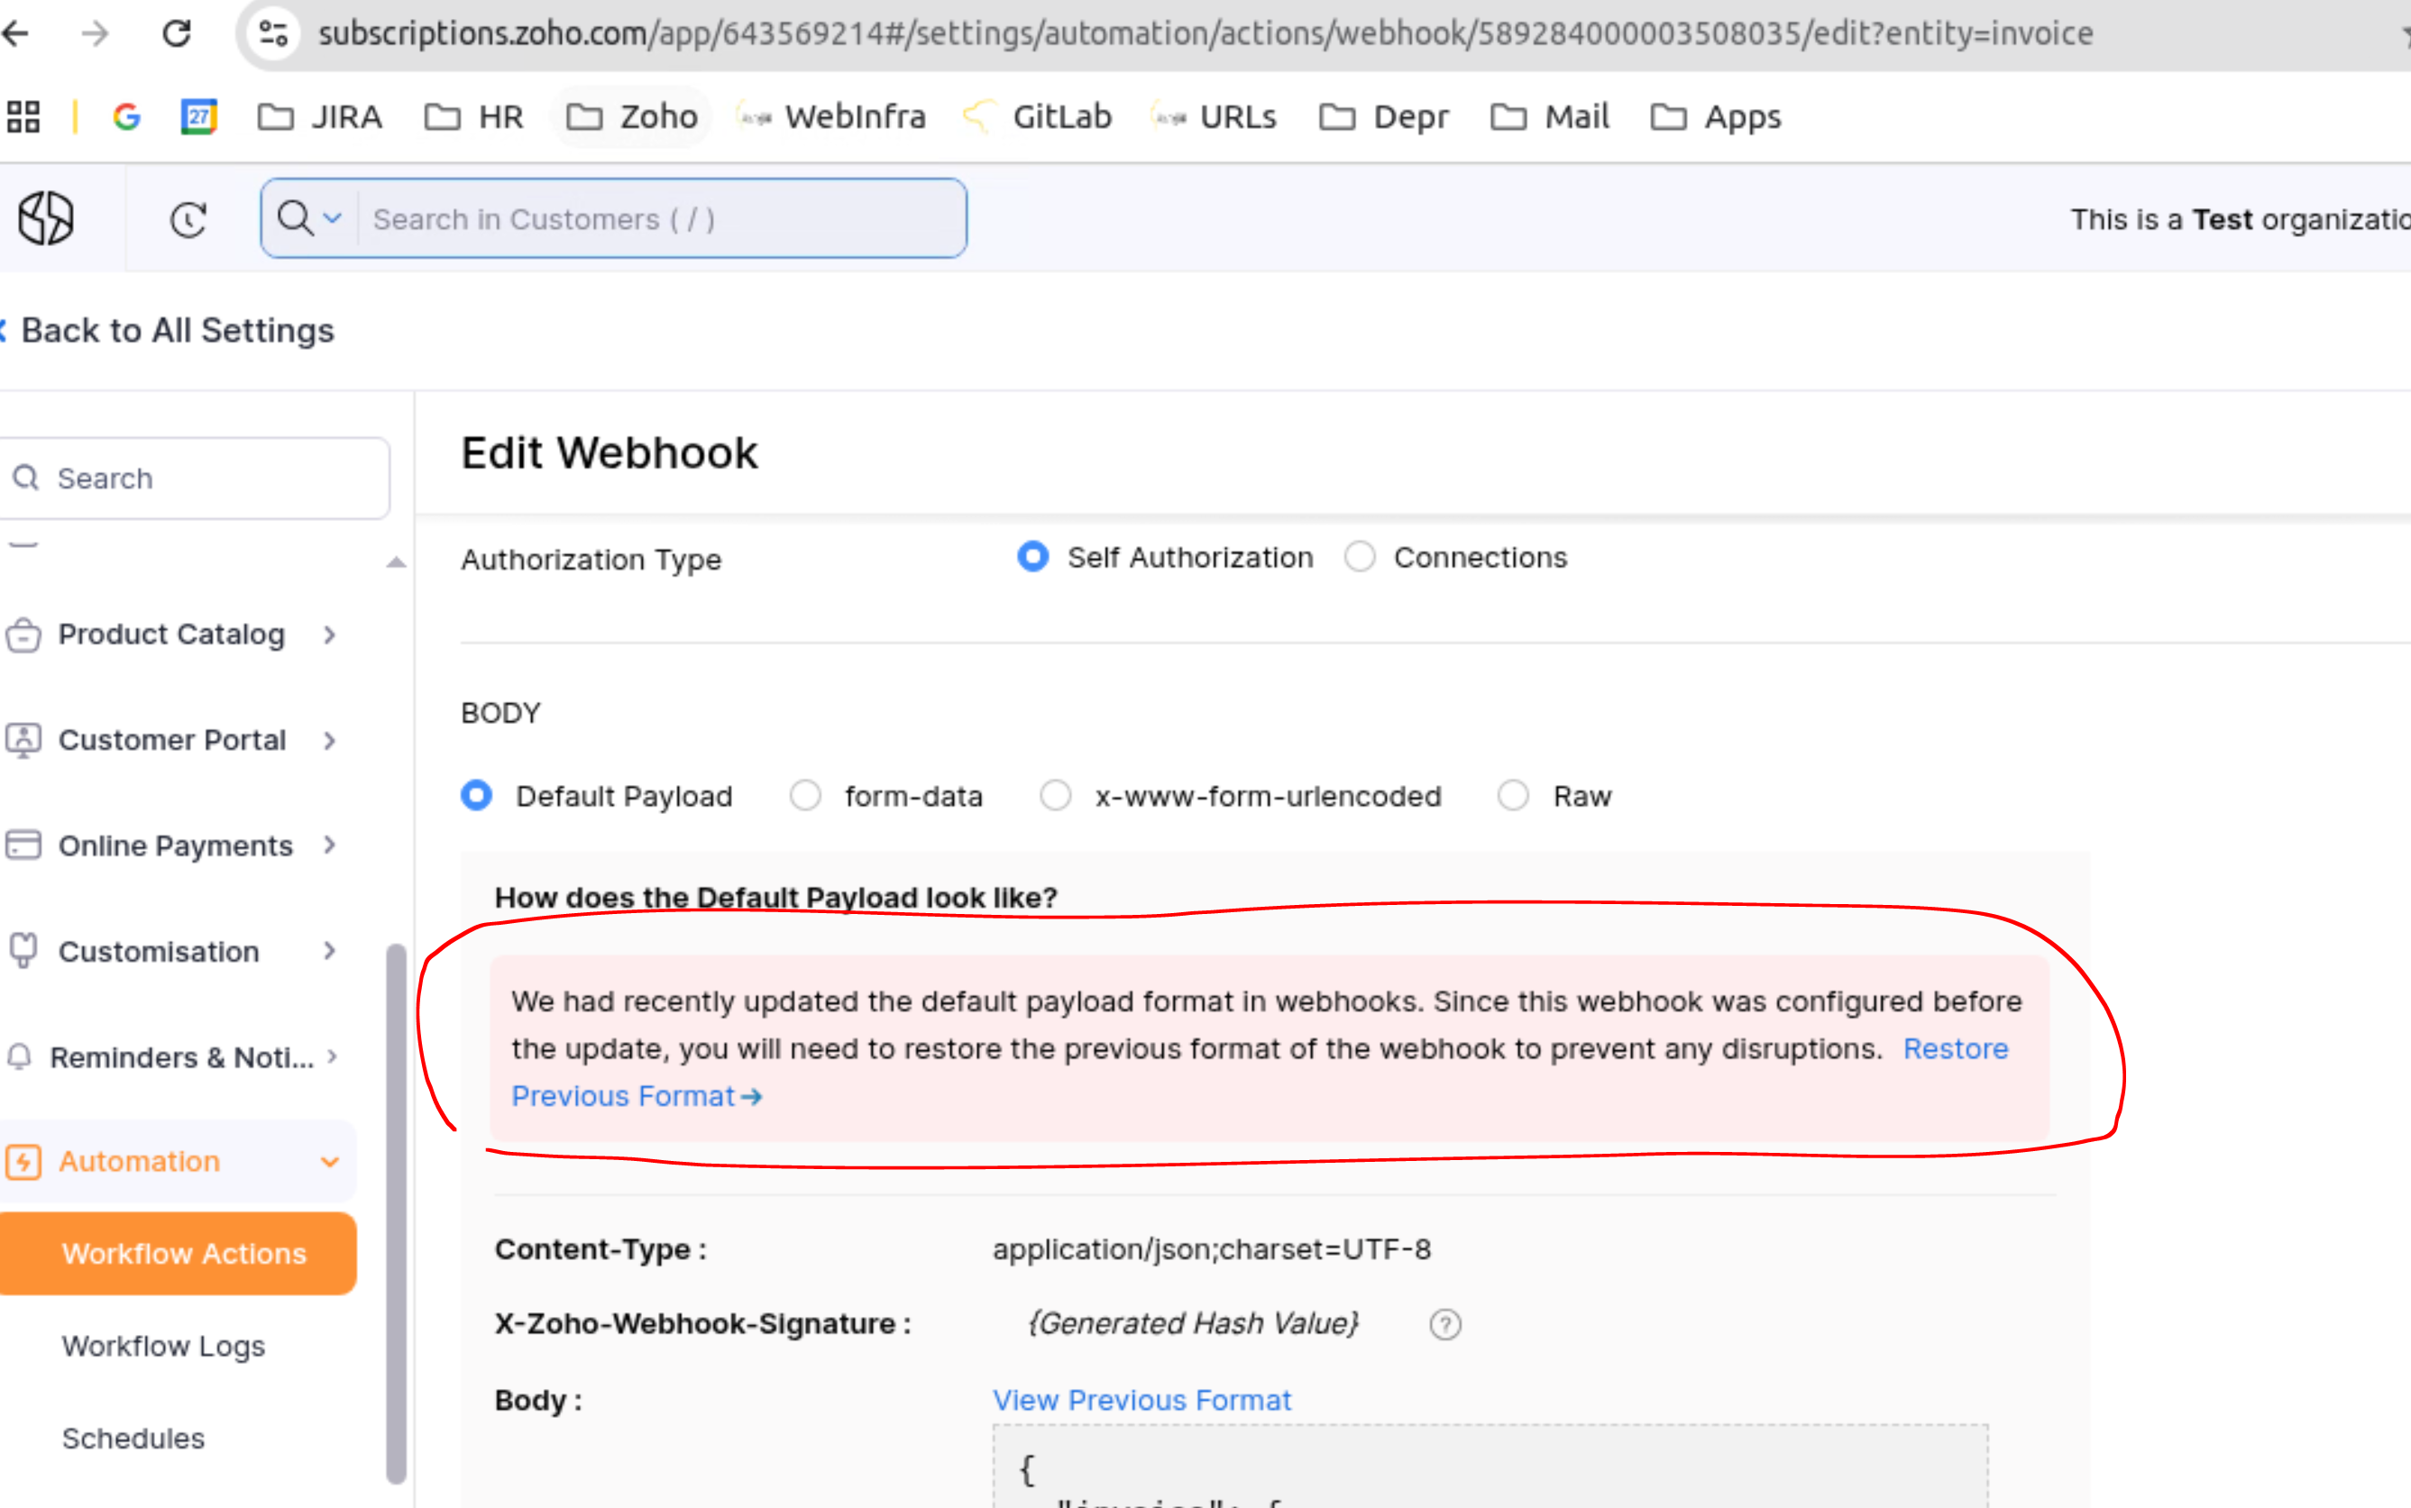Click the help icon beside Generated Hash Value
Viewport: 2411px width, 1508px height.
1444,1324
